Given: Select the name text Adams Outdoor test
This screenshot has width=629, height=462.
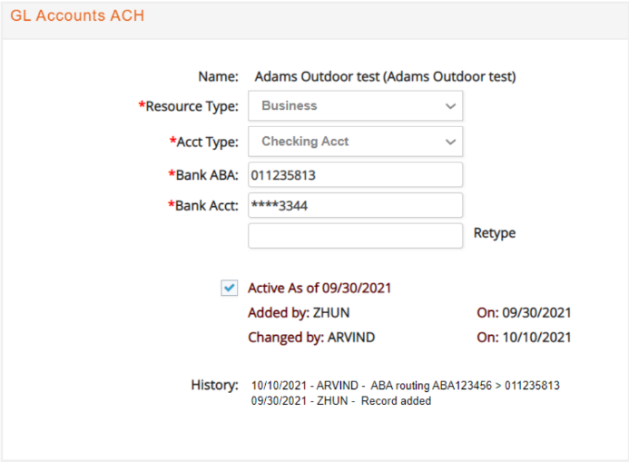Looking at the screenshot, I should (x=385, y=76).
